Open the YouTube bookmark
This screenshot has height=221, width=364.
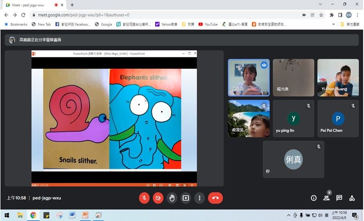(x=208, y=24)
